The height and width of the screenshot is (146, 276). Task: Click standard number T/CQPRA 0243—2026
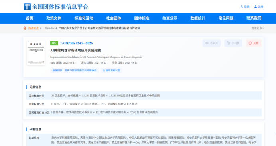pyautogui.click(x=76, y=43)
